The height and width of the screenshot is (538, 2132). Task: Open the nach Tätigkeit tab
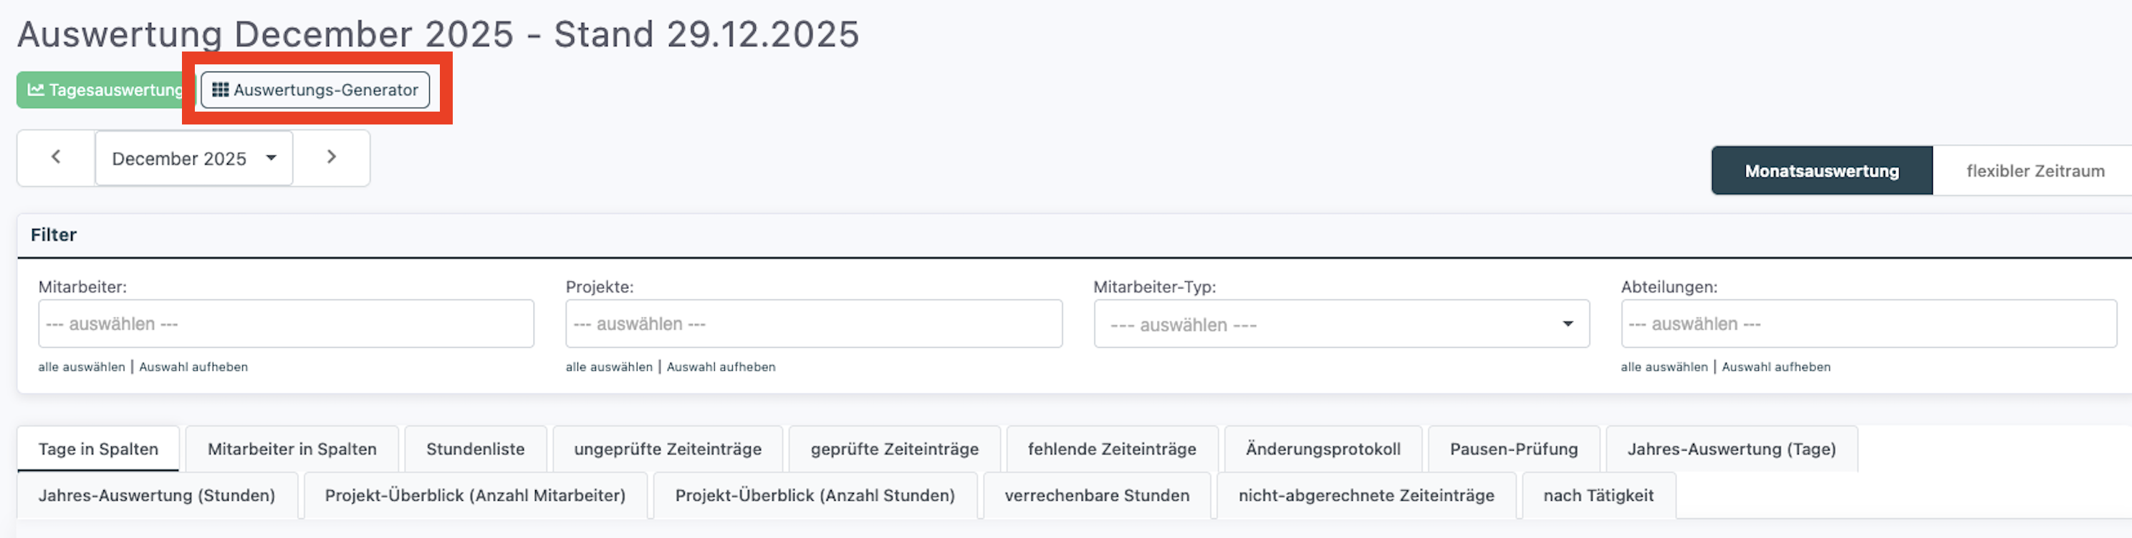pos(1598,495)
